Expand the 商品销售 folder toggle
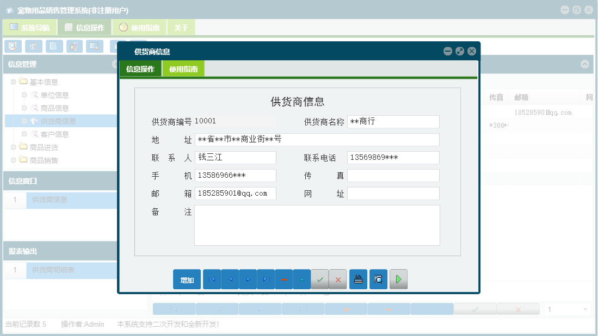The image size is (598, 336). 14,160
